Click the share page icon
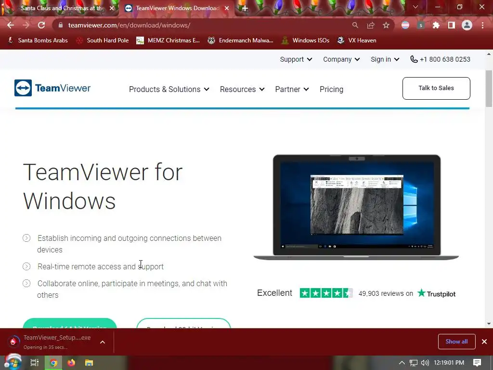The image size is (493, 370). tap(371, 25)
